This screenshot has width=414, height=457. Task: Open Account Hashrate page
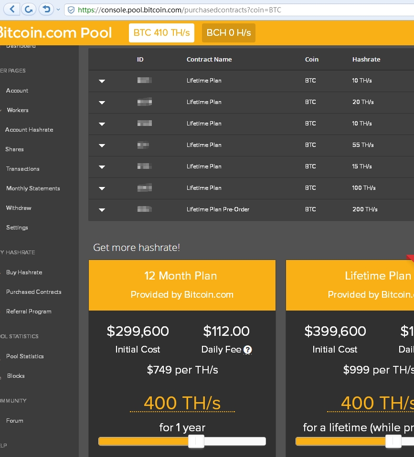(x=29, y=130)
